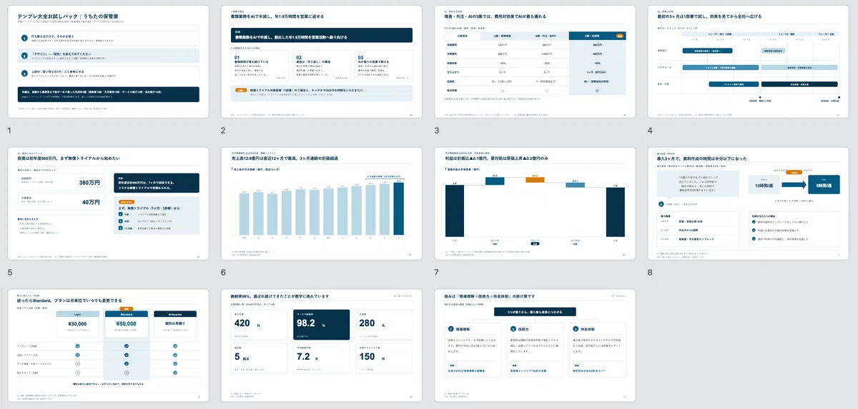Image resolution: width=858 pixels, height=409 pixels.
Task: Select slide 11 現場理解×技術力×伴走体制
Action: pyautogui.click(x=535, y=345)
